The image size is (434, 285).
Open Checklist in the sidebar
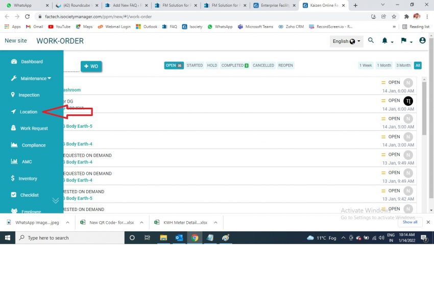(x=25, y=195)
